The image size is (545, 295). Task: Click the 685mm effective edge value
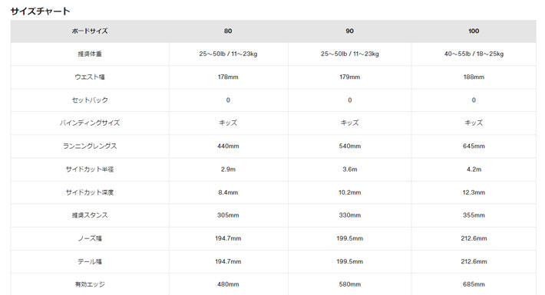click(x=474, y=284)
